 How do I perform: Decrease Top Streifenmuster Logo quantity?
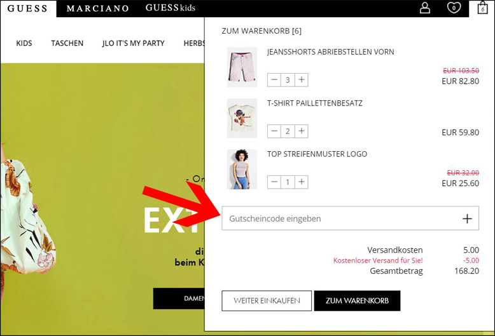click(x=274, y=182)
